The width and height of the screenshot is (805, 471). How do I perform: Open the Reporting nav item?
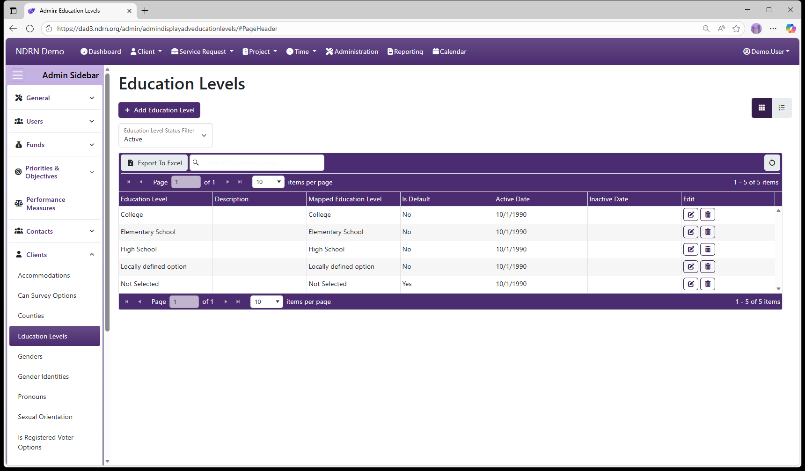[405, 52]
